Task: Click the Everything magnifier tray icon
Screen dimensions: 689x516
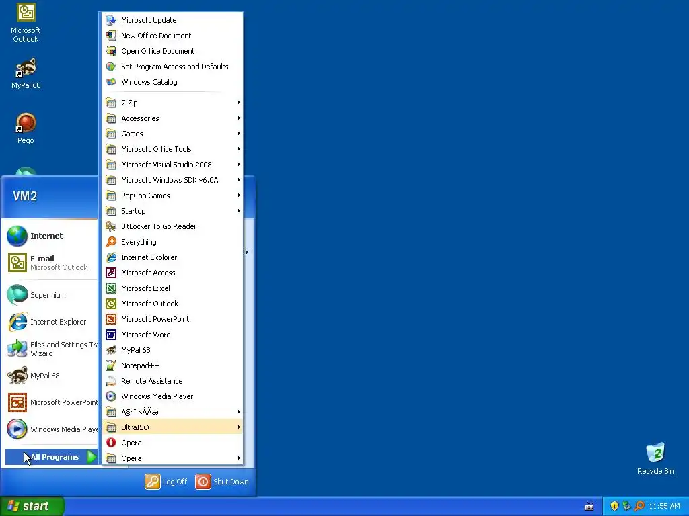Action: tap(639, 506)
